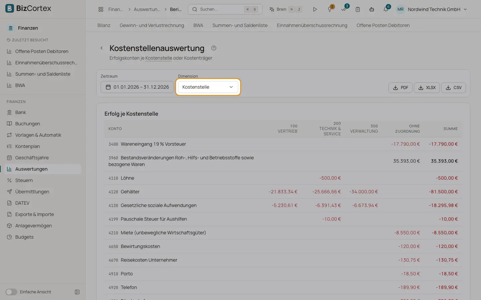Collapse the sidebar panel icon
The height and width of the screenshot is (300, 481).
coord(77,292)
